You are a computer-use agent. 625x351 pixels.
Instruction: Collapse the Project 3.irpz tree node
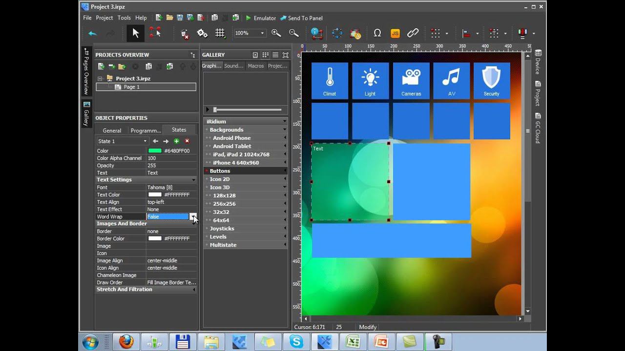point(100,78)
